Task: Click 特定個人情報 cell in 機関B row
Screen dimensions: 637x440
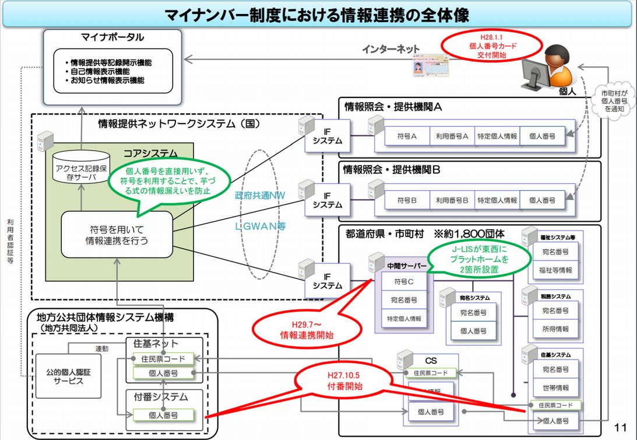Action: pos(497,200)
